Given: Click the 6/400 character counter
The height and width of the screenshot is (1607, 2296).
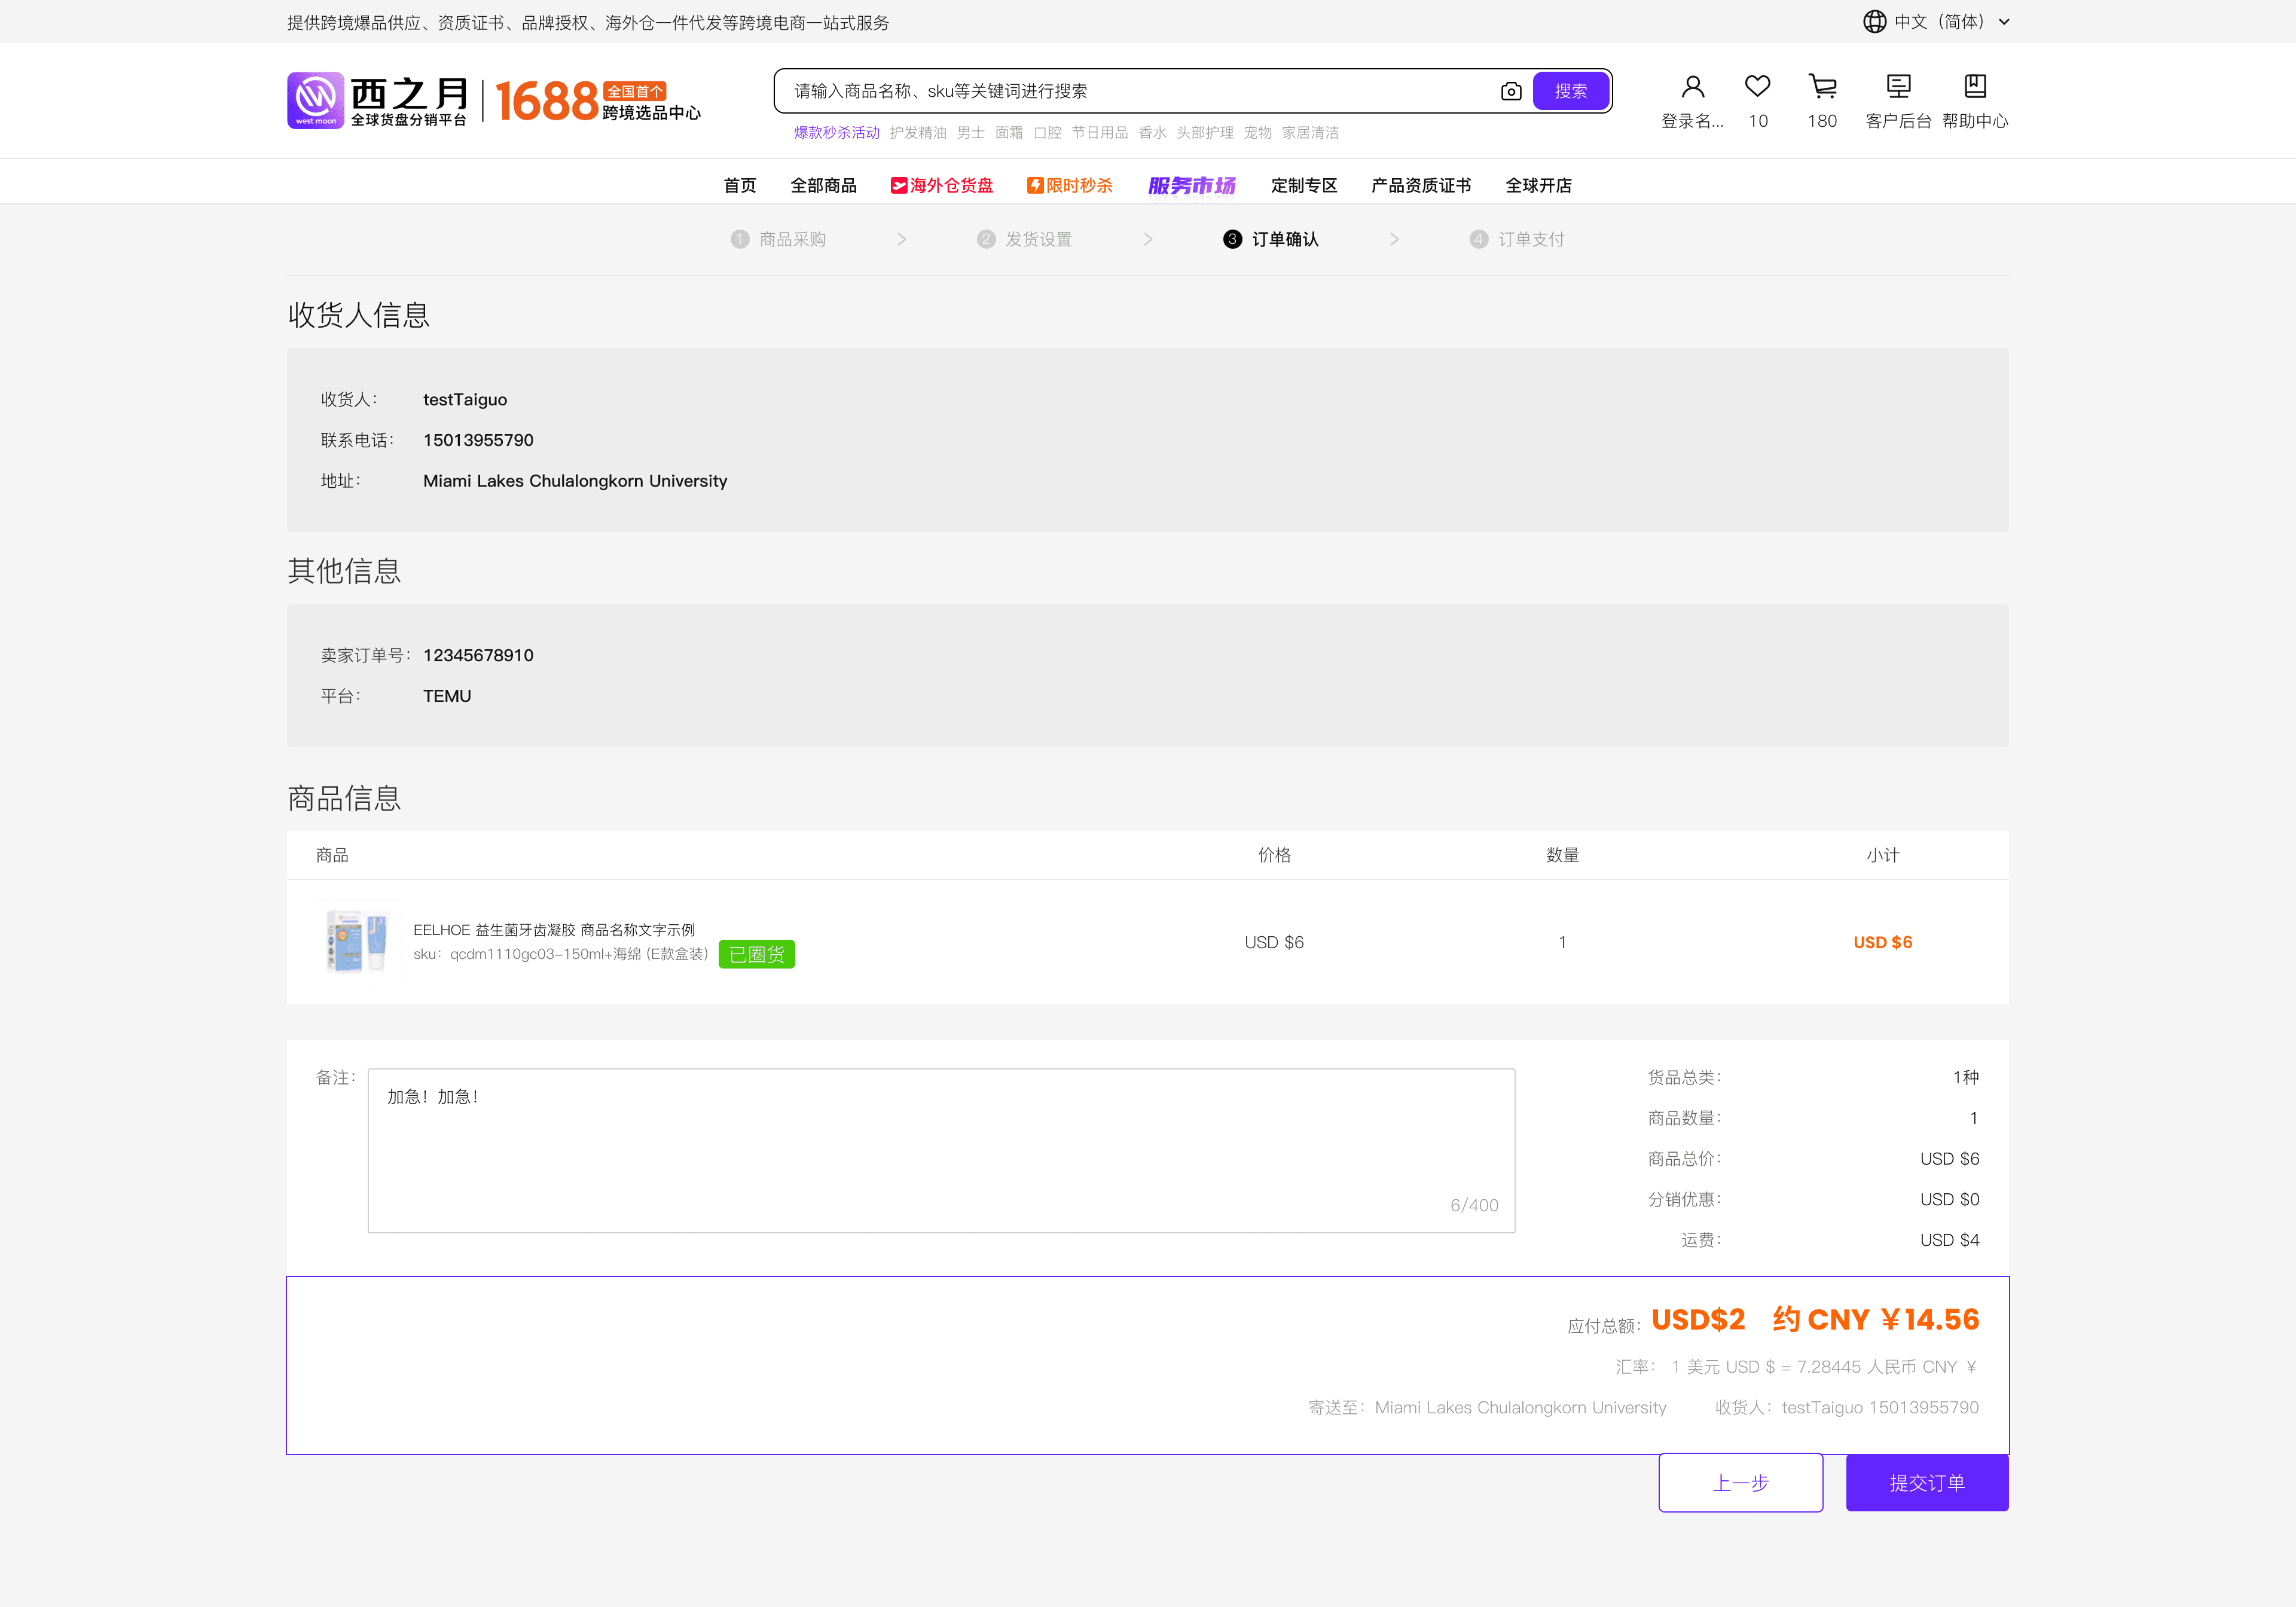Looking at the screenshot, I should [x=1474, y=1205].
